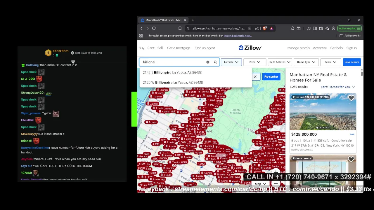Open the More filters dropdown
This screenshot has width=374, height=210.
click(330, 62)
